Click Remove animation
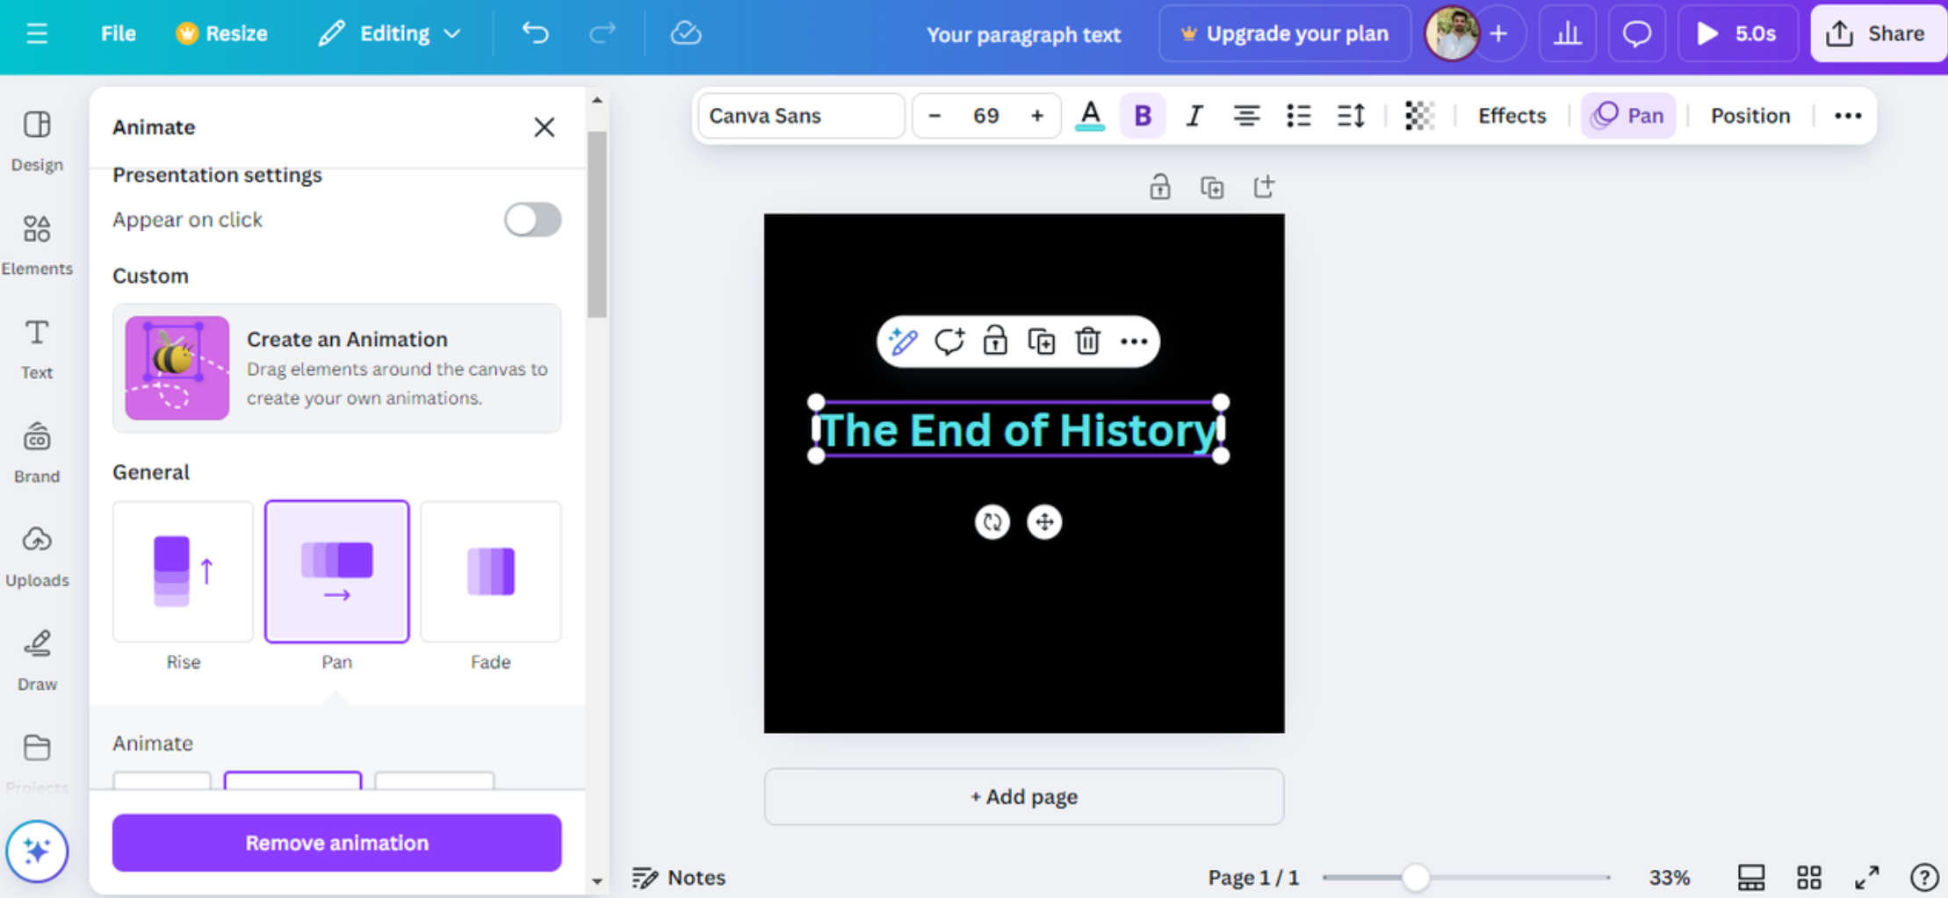 pyautogui.click(x=336, y=842)
